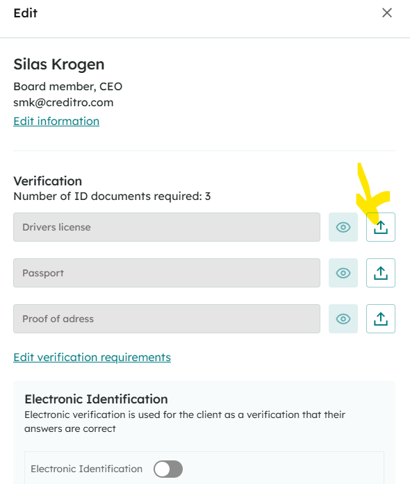Preview the Passport document via eye icon
410x484 pixels.
point(343,273)
